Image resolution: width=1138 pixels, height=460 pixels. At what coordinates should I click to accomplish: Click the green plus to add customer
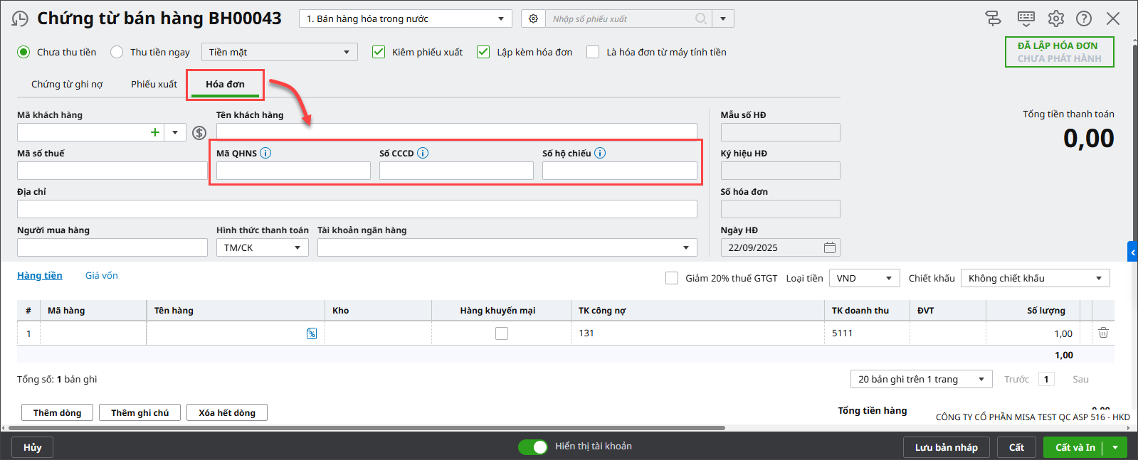tap(154, 132)
